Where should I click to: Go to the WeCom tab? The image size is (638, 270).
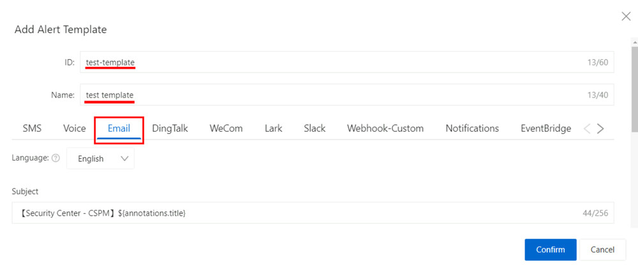226,128
